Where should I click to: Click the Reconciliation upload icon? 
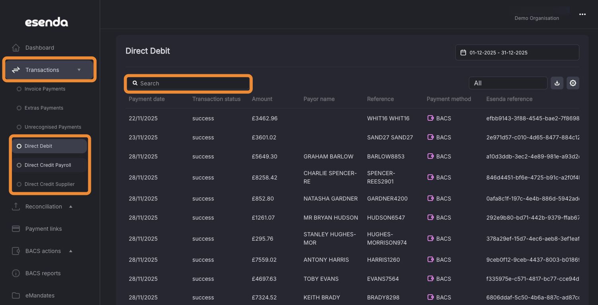[16, 207]
